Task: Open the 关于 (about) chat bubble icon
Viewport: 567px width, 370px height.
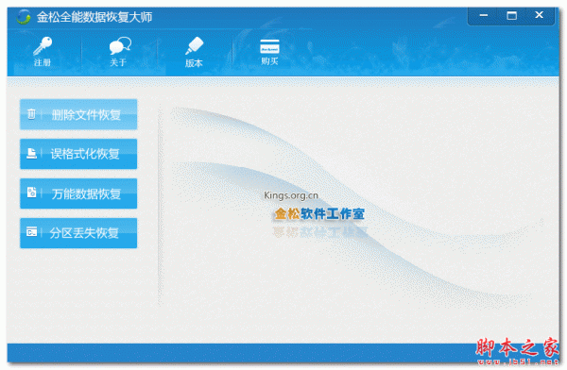Action: (x=119, y=52)
